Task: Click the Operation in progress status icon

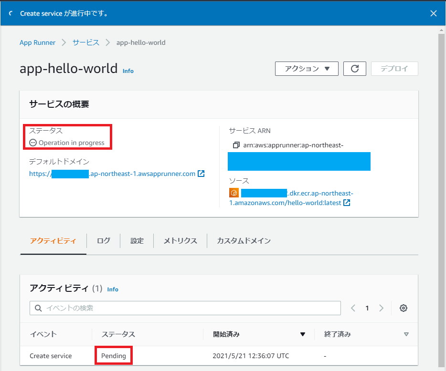Action: point(33,143)
